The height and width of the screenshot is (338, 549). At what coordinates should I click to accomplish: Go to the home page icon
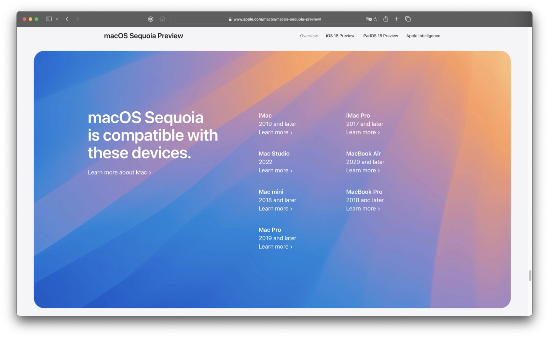click(x=162, y=19)
